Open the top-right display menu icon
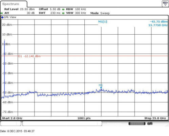Screen dimensions: 169x136 pyautogui.click(x=165, y=4)
